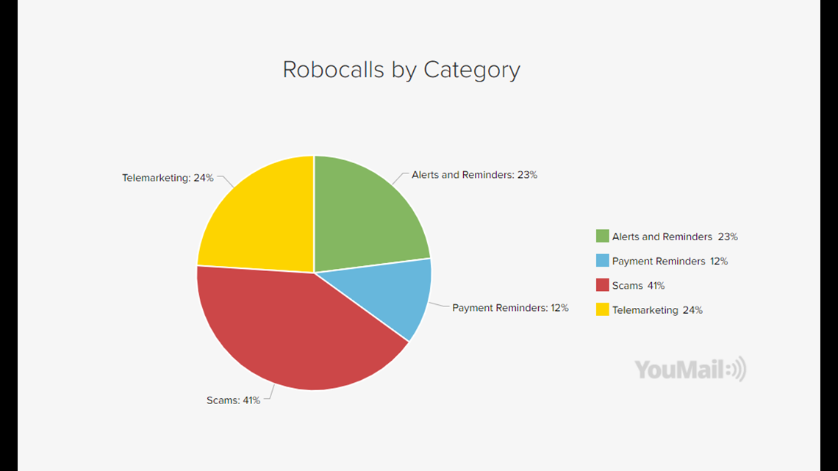Click the center point of the pie chart
This screenshot has height=471, width=838.
[x=315, y=273]
